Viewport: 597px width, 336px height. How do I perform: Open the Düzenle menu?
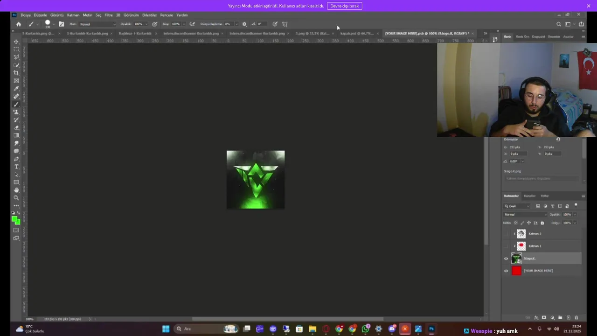[x=41, y=15]
